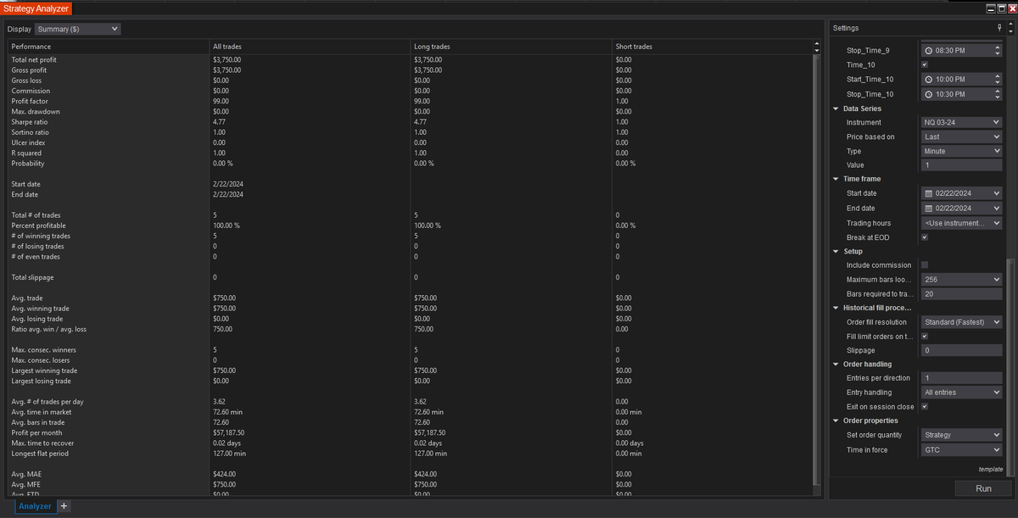Click the All trades column header
Viewport: 1018px width, 518px height.
tap(310, 47)
